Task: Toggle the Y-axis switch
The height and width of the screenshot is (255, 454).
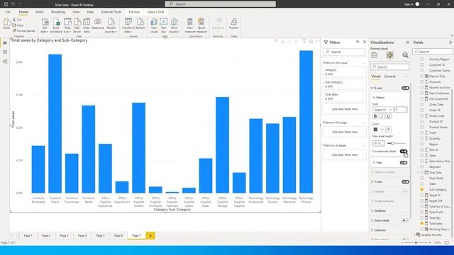Action: (x=405, y=182)
